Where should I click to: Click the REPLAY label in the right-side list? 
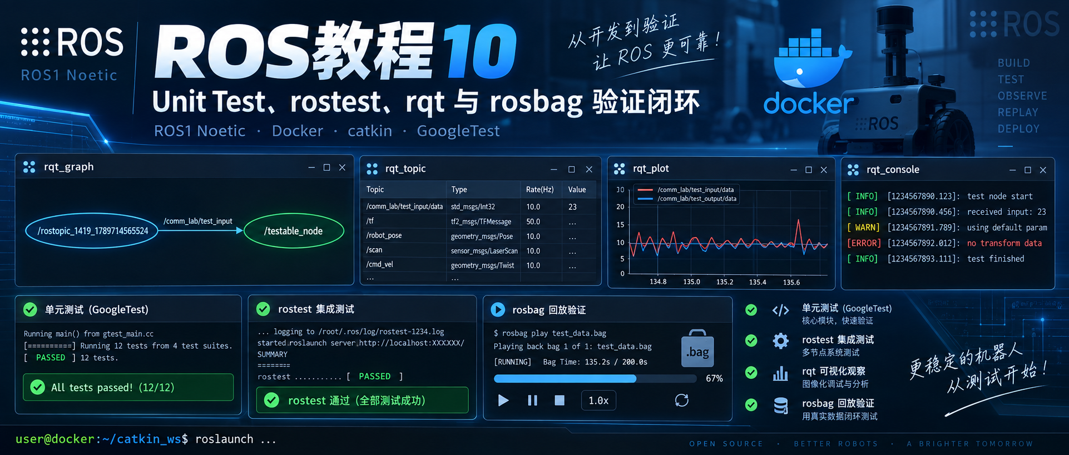click(1018, 112)
